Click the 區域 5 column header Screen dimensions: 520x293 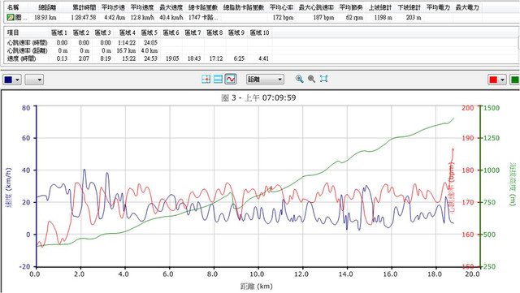[x=149, y=32]
